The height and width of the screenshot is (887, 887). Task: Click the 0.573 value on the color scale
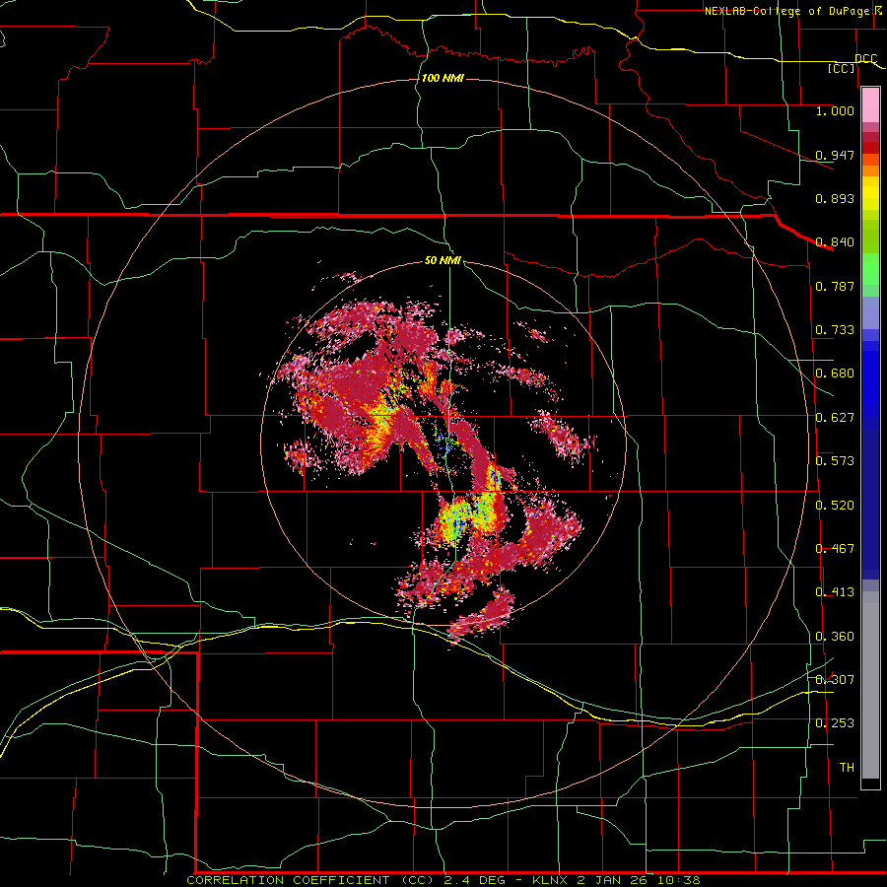tap(835, 461)
